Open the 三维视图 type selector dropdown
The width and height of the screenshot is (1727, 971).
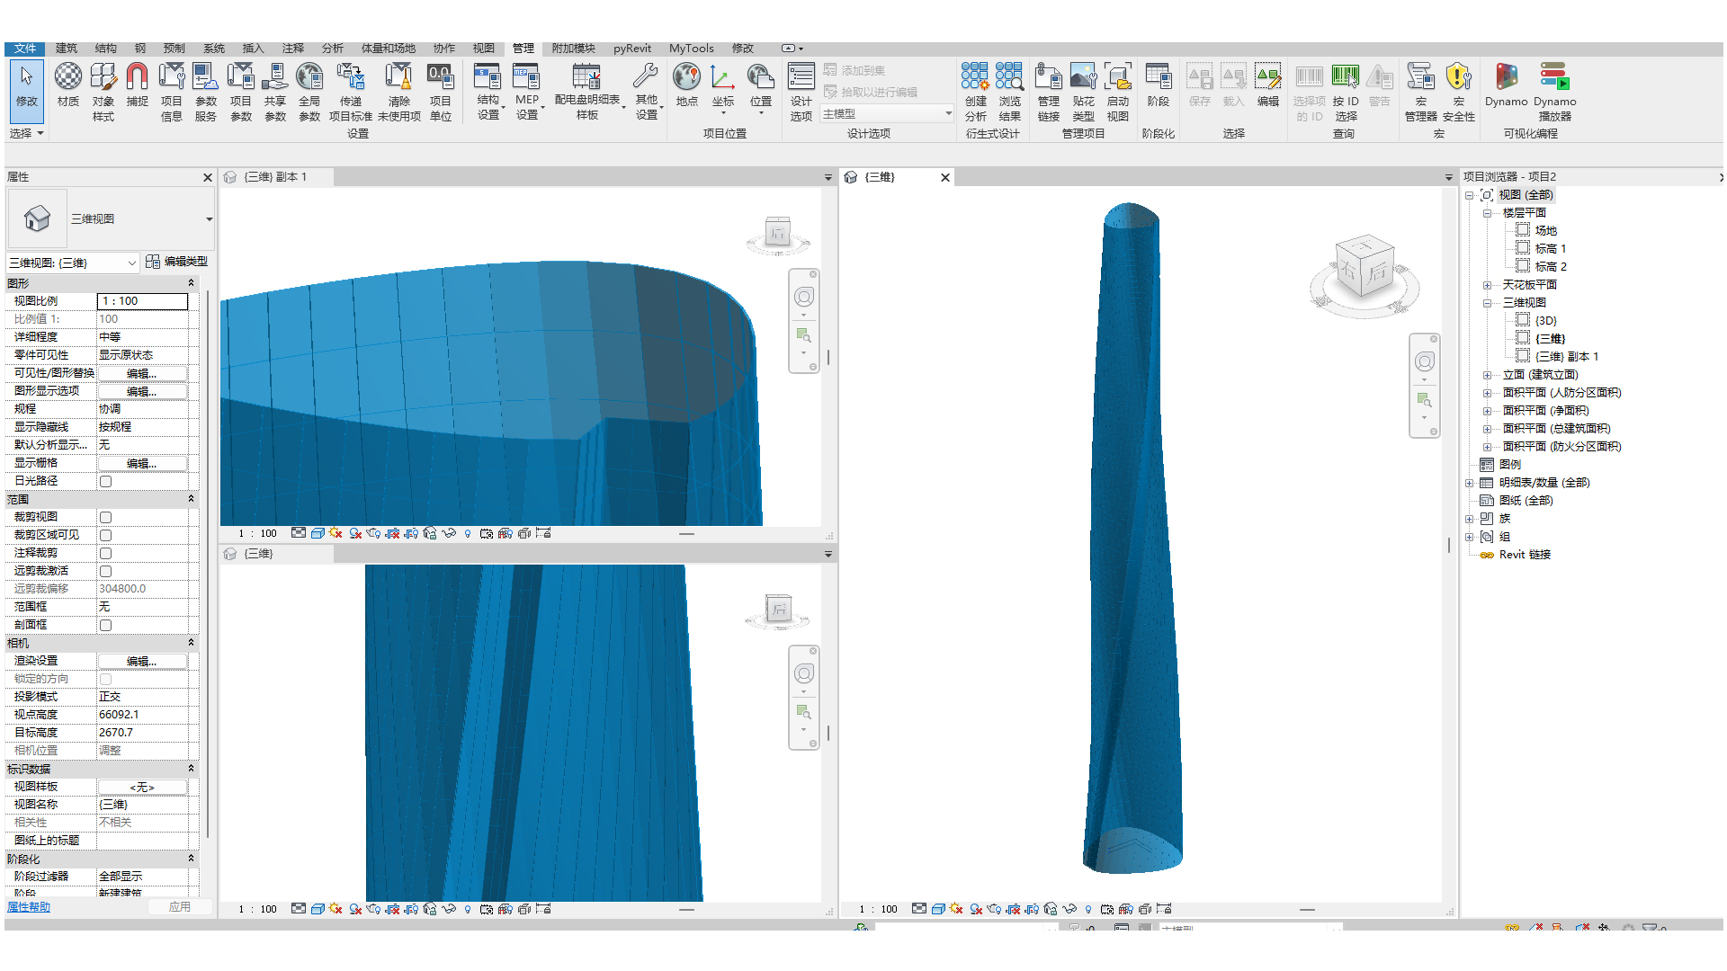pos(209,218)
